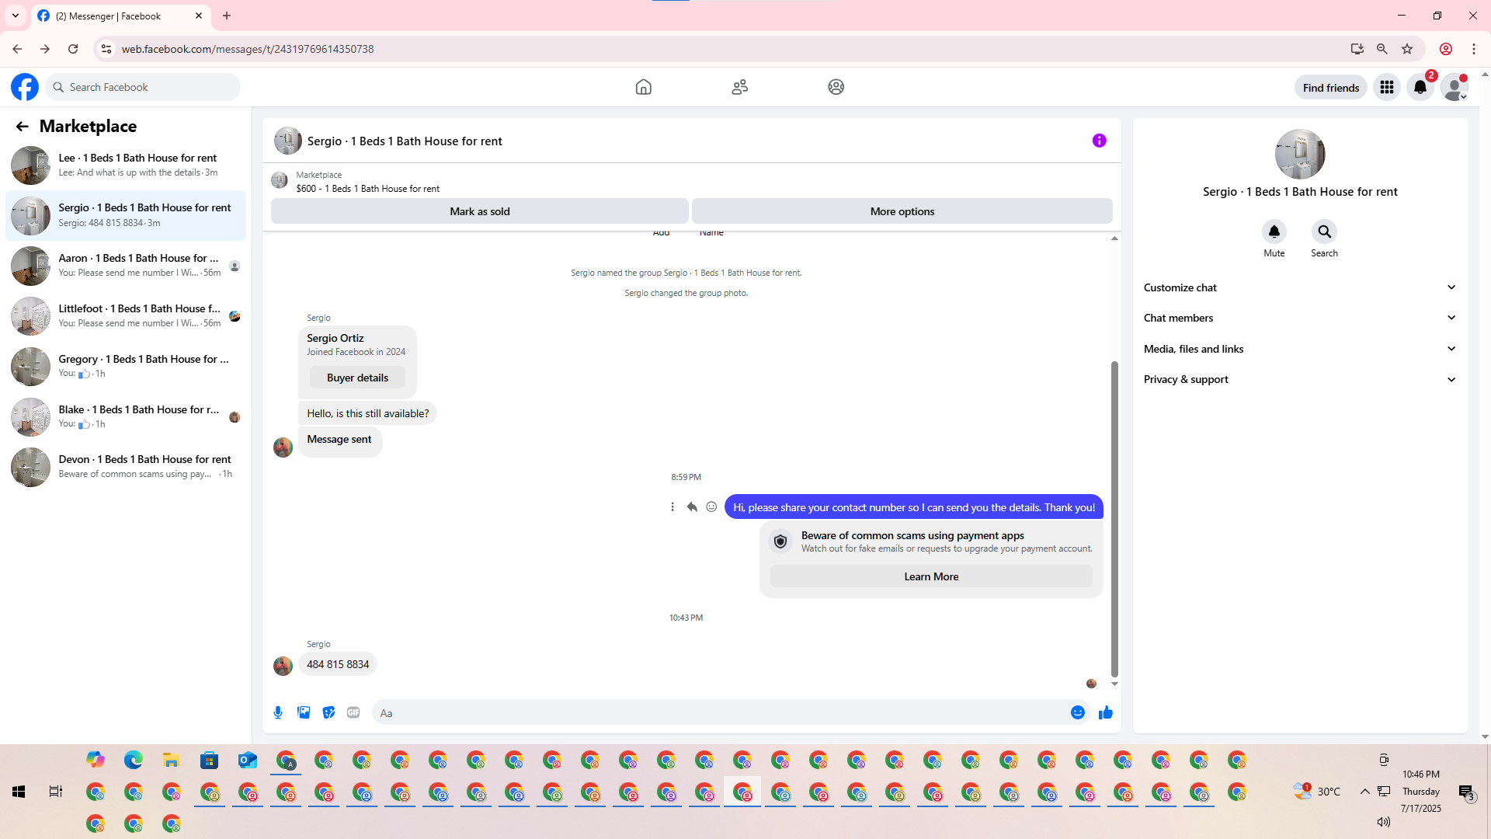Open Lee's house for rent conversation
This screenshot has width=1491, height=839.
click(x=126, y=165)
